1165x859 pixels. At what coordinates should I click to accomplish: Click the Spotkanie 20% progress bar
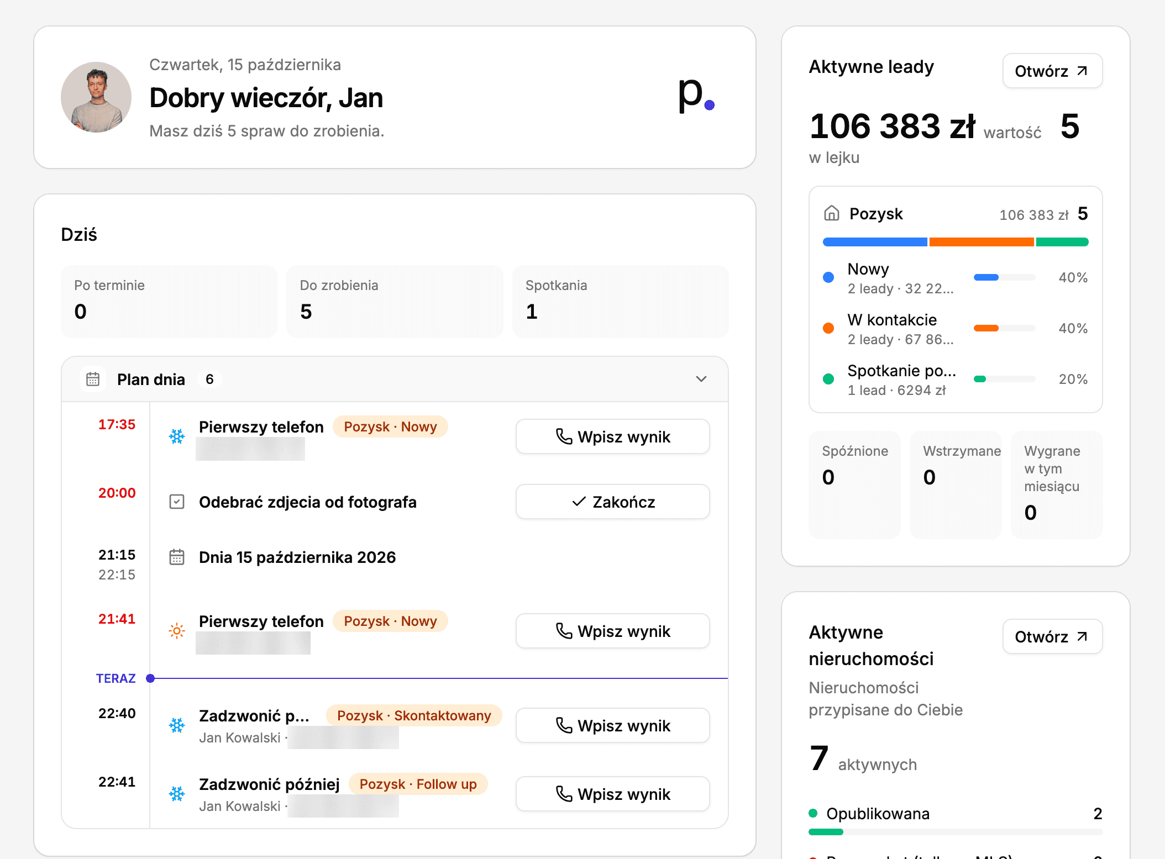1004,379
